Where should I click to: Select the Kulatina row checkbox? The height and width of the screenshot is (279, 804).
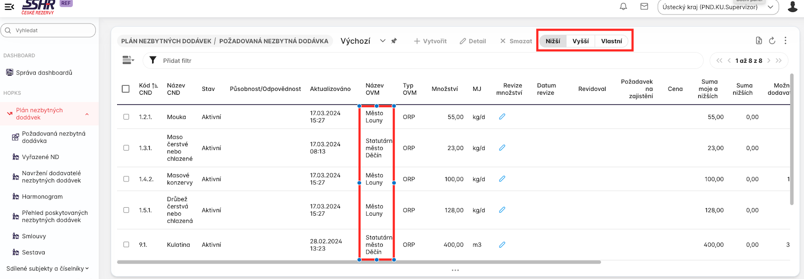126,244
